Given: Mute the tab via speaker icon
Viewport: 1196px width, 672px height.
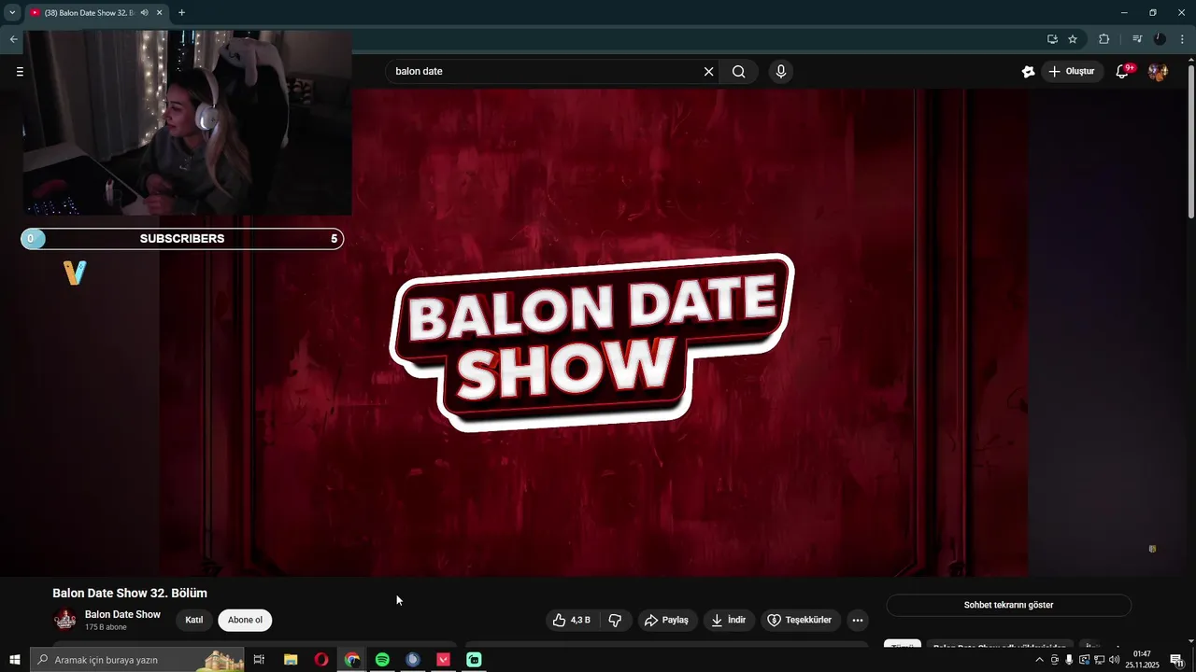Looking at the screenshot, I should point(144,12).
